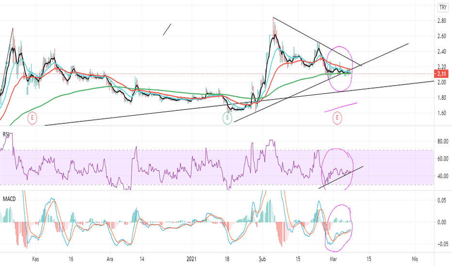Click the TRY currency button
Viewport: 452px width, 266px height.
click(443, 7)
